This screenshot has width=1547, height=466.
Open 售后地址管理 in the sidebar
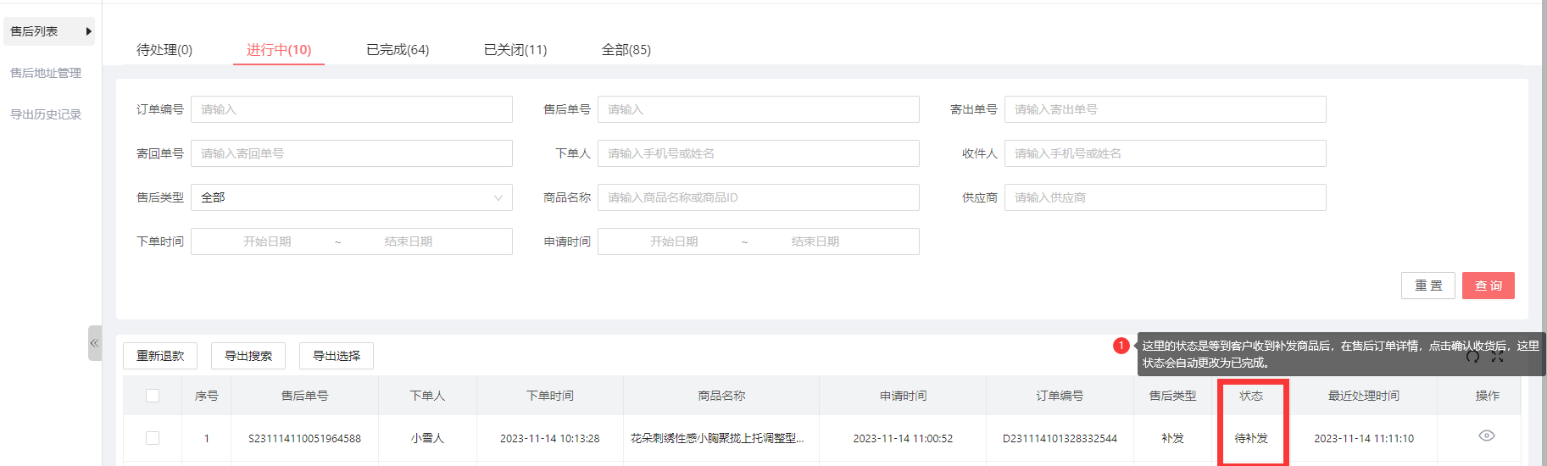[x=46, y=73]
